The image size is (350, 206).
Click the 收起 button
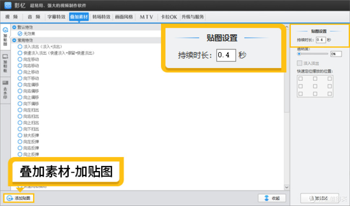pos(272,198)
